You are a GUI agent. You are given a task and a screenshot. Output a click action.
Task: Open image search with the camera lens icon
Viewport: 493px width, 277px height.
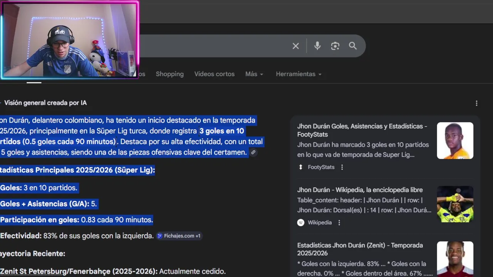[335, 46]
